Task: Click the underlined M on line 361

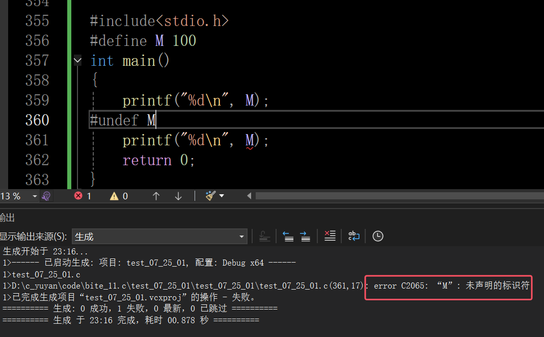Action: pyautogui.click(x=250, y=141)
